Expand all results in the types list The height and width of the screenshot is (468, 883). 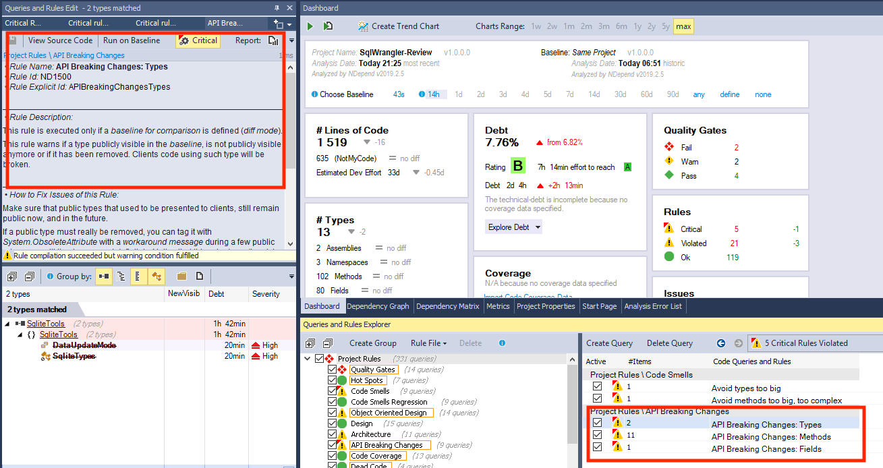click(12, 276)
